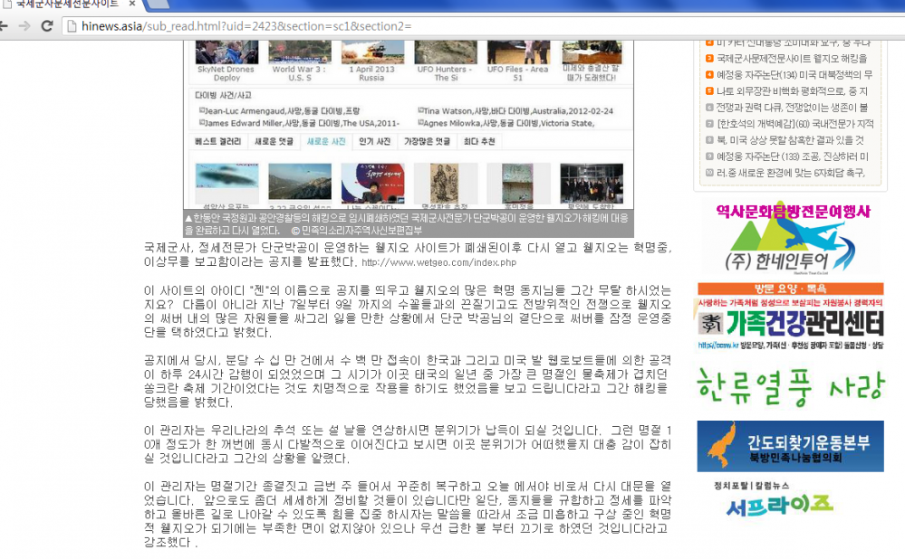
Task: Click the 한류열풍 사랑 banner
Action: point(790,385)
